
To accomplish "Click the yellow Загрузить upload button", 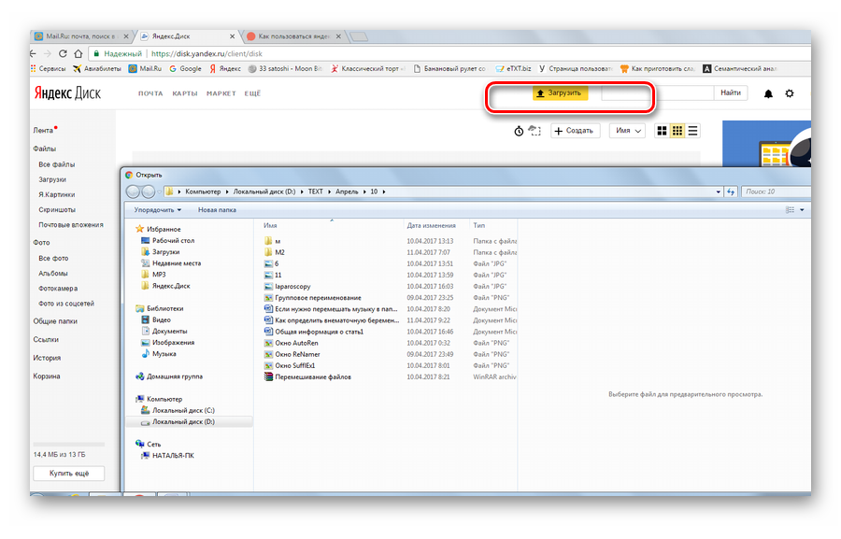I will tap(560, 92).
